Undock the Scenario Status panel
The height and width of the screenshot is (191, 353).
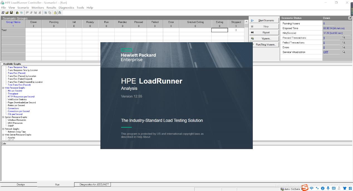[350, 18]
